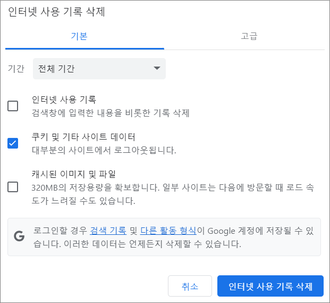This screenshot has height=303, width=330.
Task: Click the 취소 button
Action: pyautogui.click(x=190, y=286)
